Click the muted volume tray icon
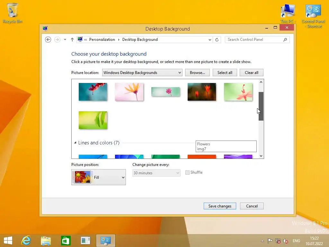 pyautogui.click(x=285, y=241)
